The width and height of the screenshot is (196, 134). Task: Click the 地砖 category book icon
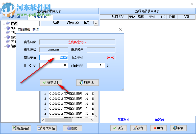click(x=8, y=28)
